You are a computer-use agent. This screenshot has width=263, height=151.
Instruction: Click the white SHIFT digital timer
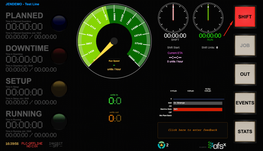coord(175,36)
